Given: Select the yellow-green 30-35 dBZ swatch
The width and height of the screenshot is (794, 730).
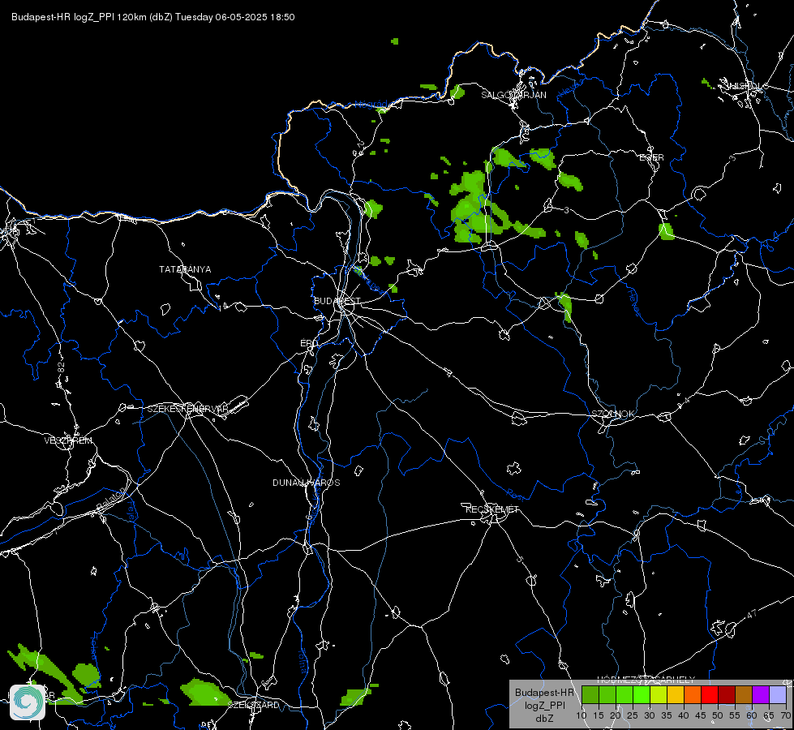Looking at the screenshot, I should point(659,695).
